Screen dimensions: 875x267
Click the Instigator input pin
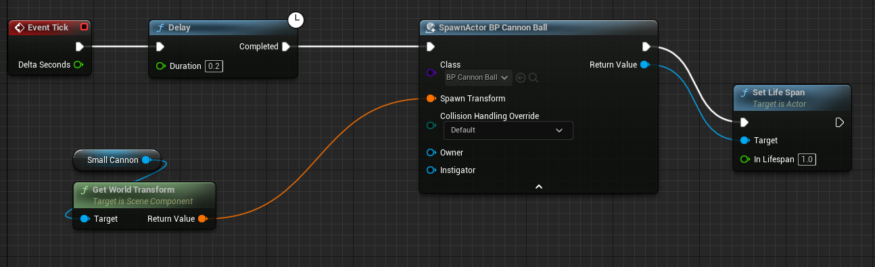point(431,170)
